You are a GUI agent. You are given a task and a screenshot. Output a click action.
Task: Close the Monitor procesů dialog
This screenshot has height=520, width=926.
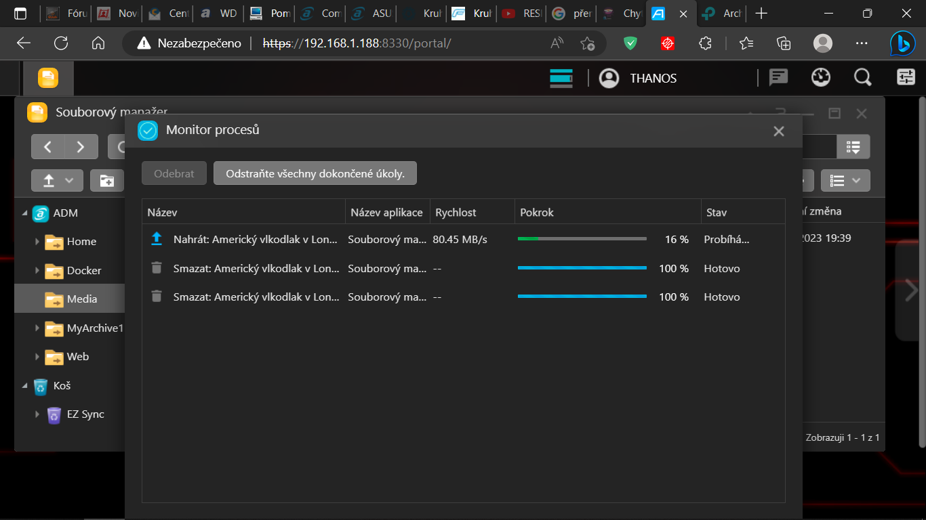779,131
